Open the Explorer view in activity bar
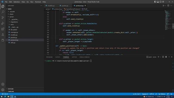The image size is (174, 98). (3, 6)
